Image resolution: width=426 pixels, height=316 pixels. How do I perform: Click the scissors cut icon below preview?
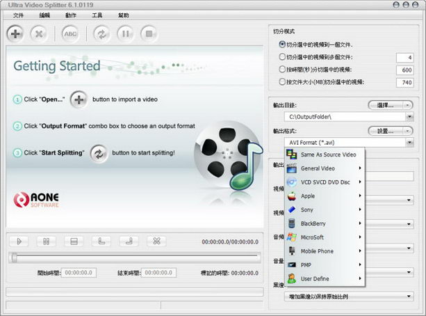[157, 241]
